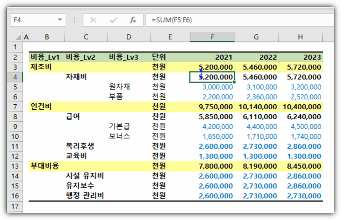Click the 3,200,000 value cell
Viewport: 341px width, 220px height.
tap(300, 87)
